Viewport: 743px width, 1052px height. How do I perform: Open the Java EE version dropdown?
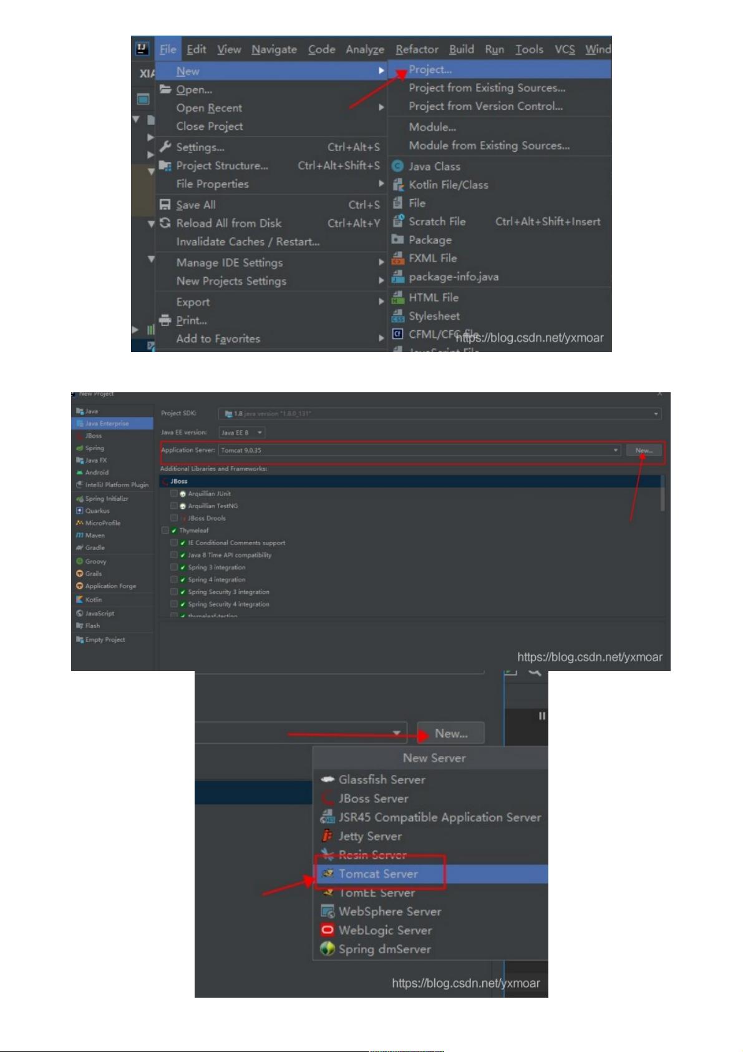point(242,432)
